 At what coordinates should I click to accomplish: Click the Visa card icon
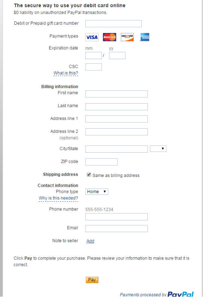(x=92, y=37)
